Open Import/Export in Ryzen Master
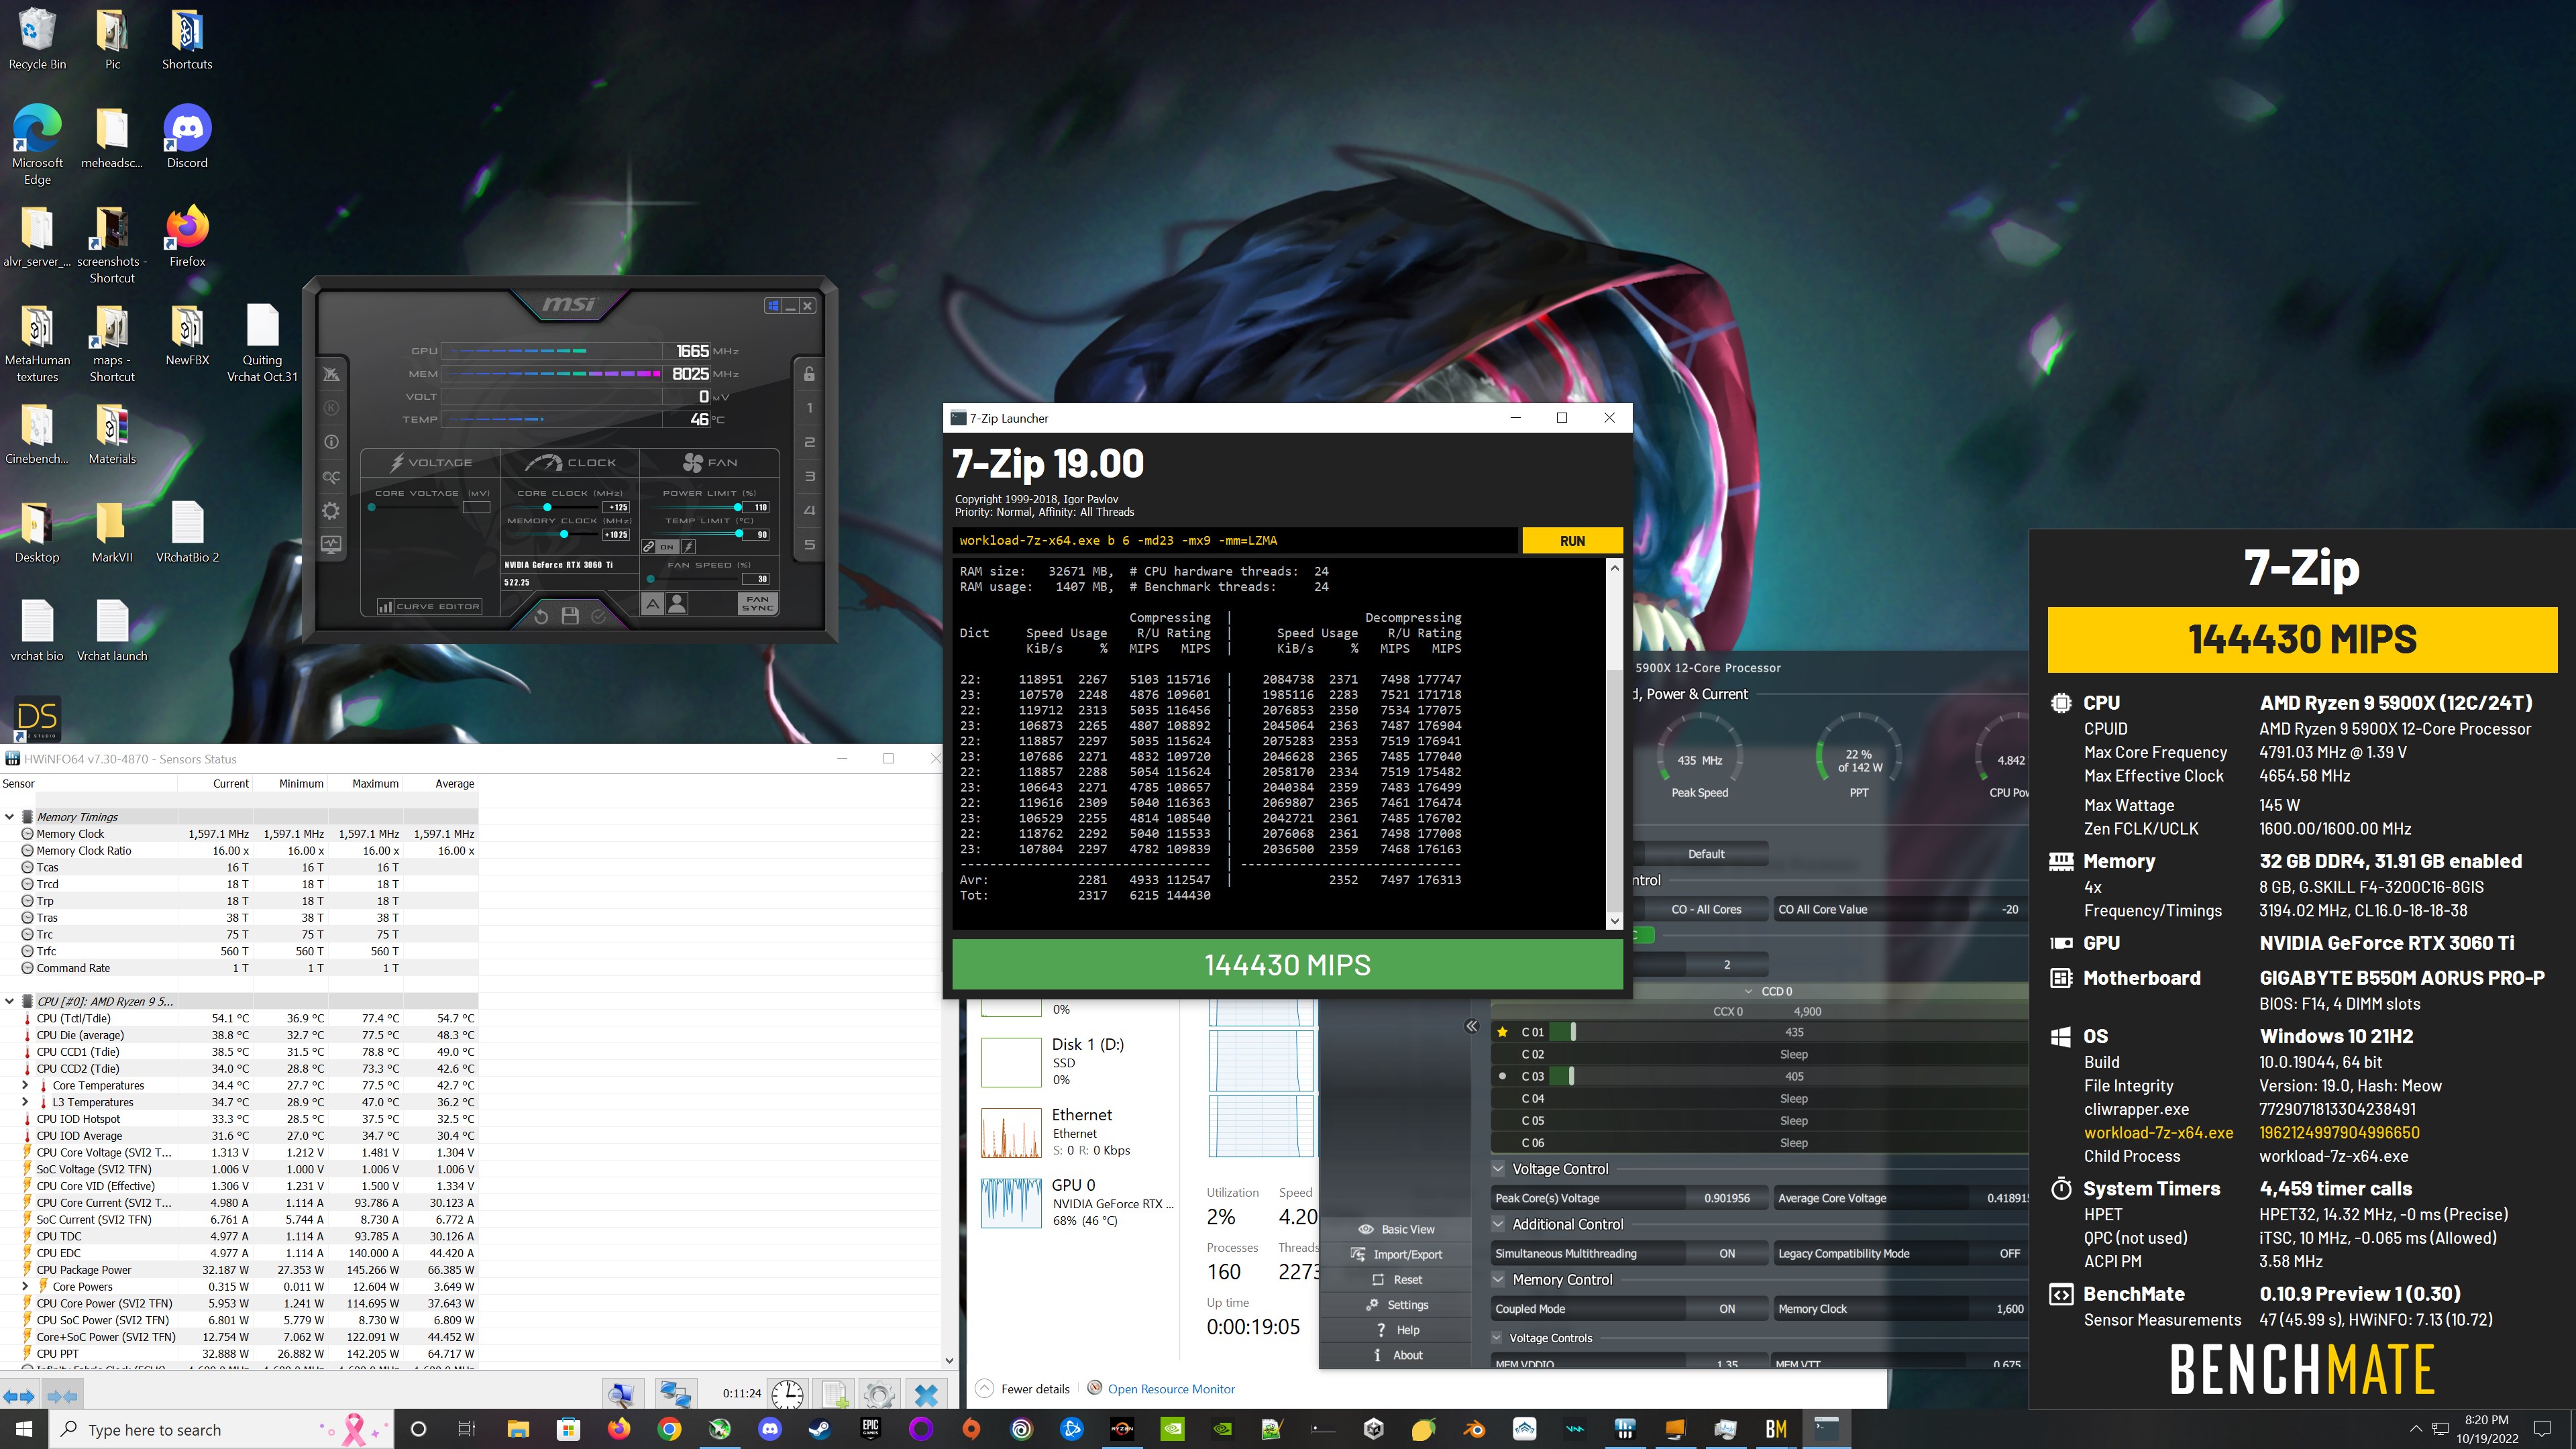This screenshot has width=2576, height=1449. tap(1397, 1254)
